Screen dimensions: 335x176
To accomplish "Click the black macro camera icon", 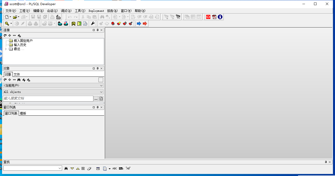I will (178, 17).
